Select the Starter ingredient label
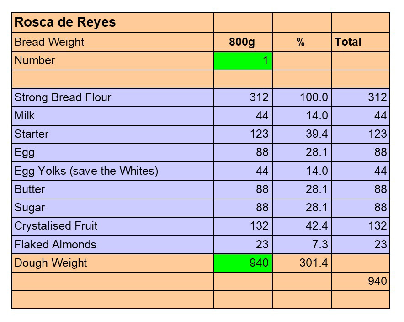Screen dimensions: 404x322 pos(112,134)
